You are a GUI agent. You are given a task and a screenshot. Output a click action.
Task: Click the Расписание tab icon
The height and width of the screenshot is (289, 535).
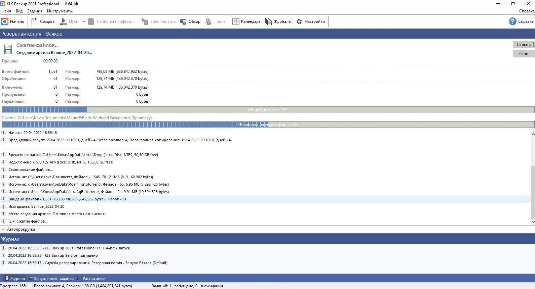point(79,278)
